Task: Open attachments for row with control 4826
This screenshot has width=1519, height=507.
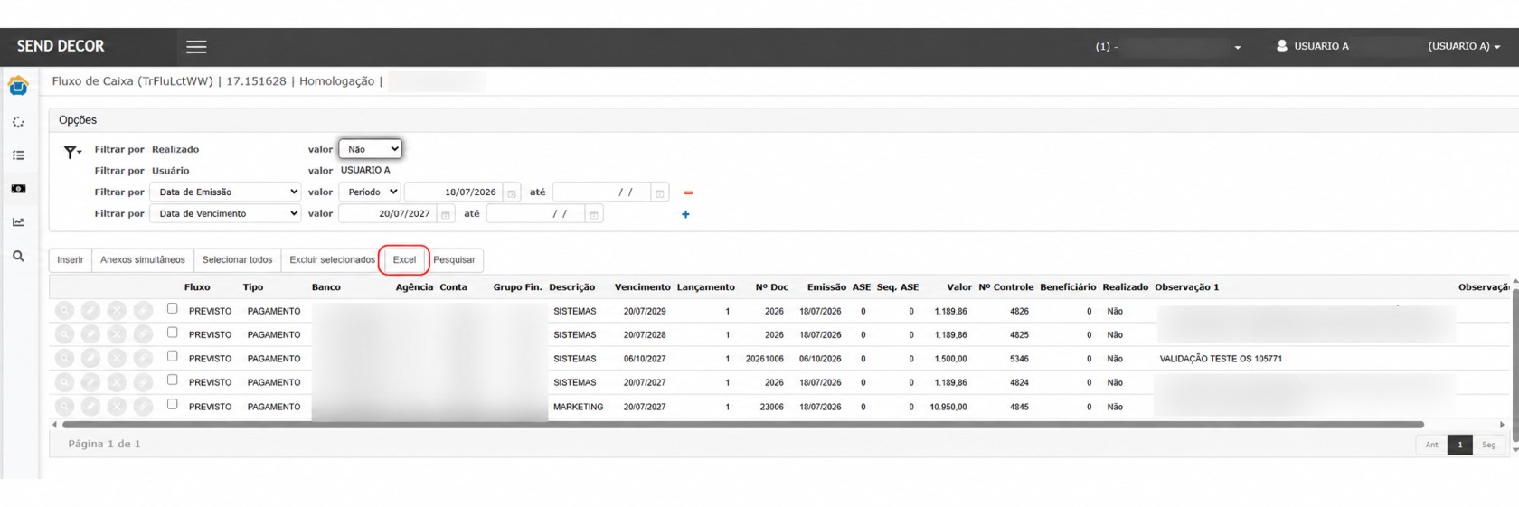Action: (x=143, y=311)
